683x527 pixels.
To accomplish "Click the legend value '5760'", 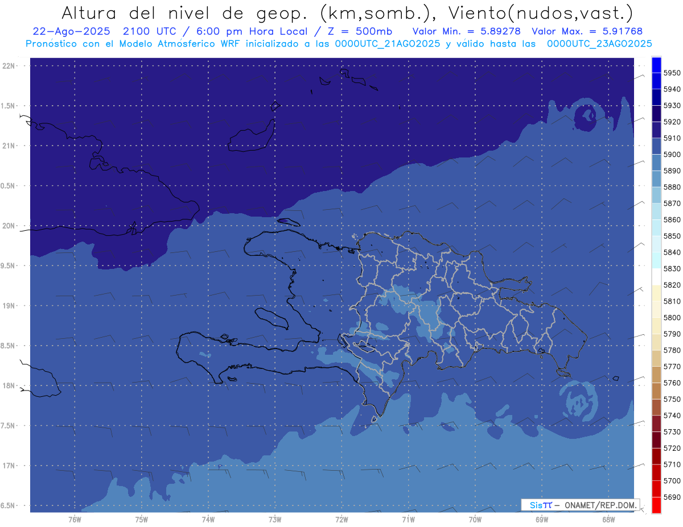I will (672, 383).
